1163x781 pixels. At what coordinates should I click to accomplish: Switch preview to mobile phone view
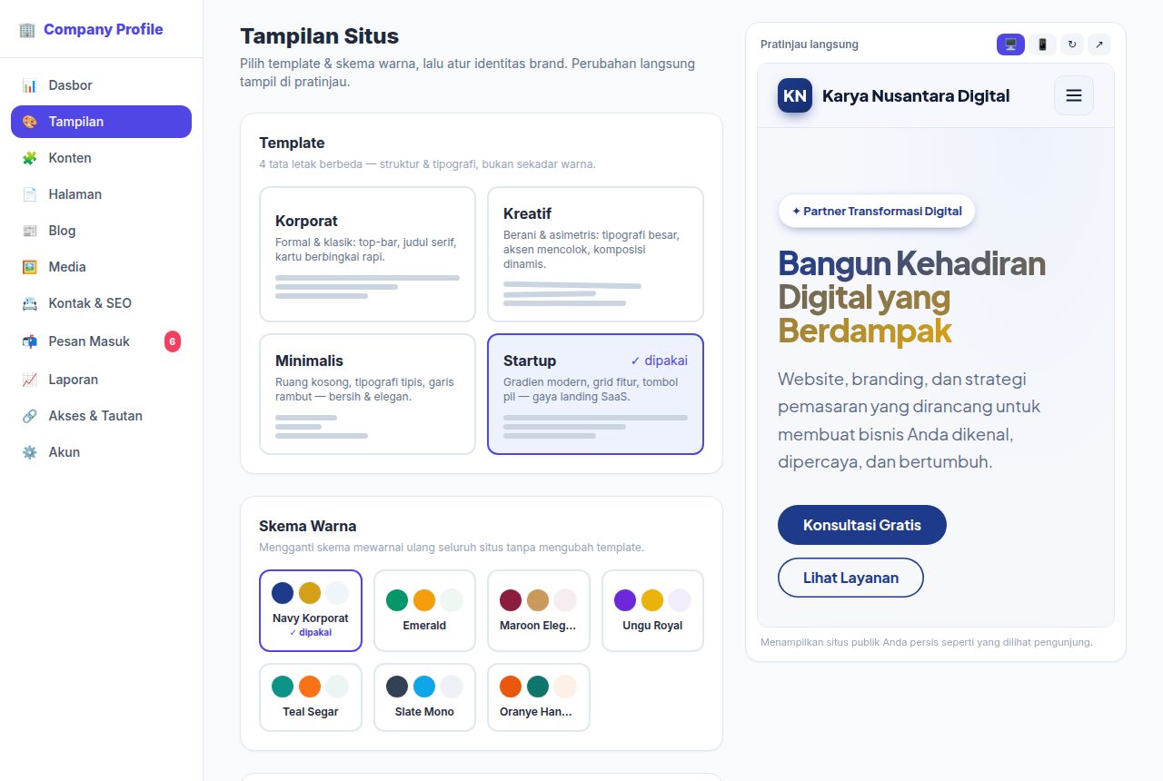[x=1042, y=44]
